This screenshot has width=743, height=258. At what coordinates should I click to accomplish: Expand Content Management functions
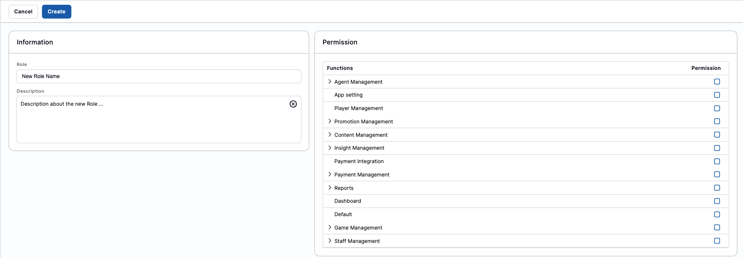[330, 135]
